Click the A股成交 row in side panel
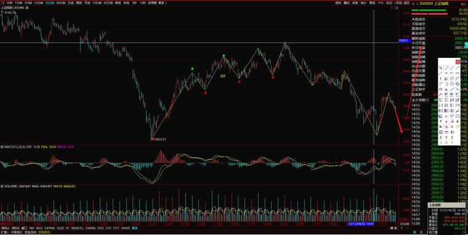468x235 pixels. pyautogui.click(x=439, y=19)
